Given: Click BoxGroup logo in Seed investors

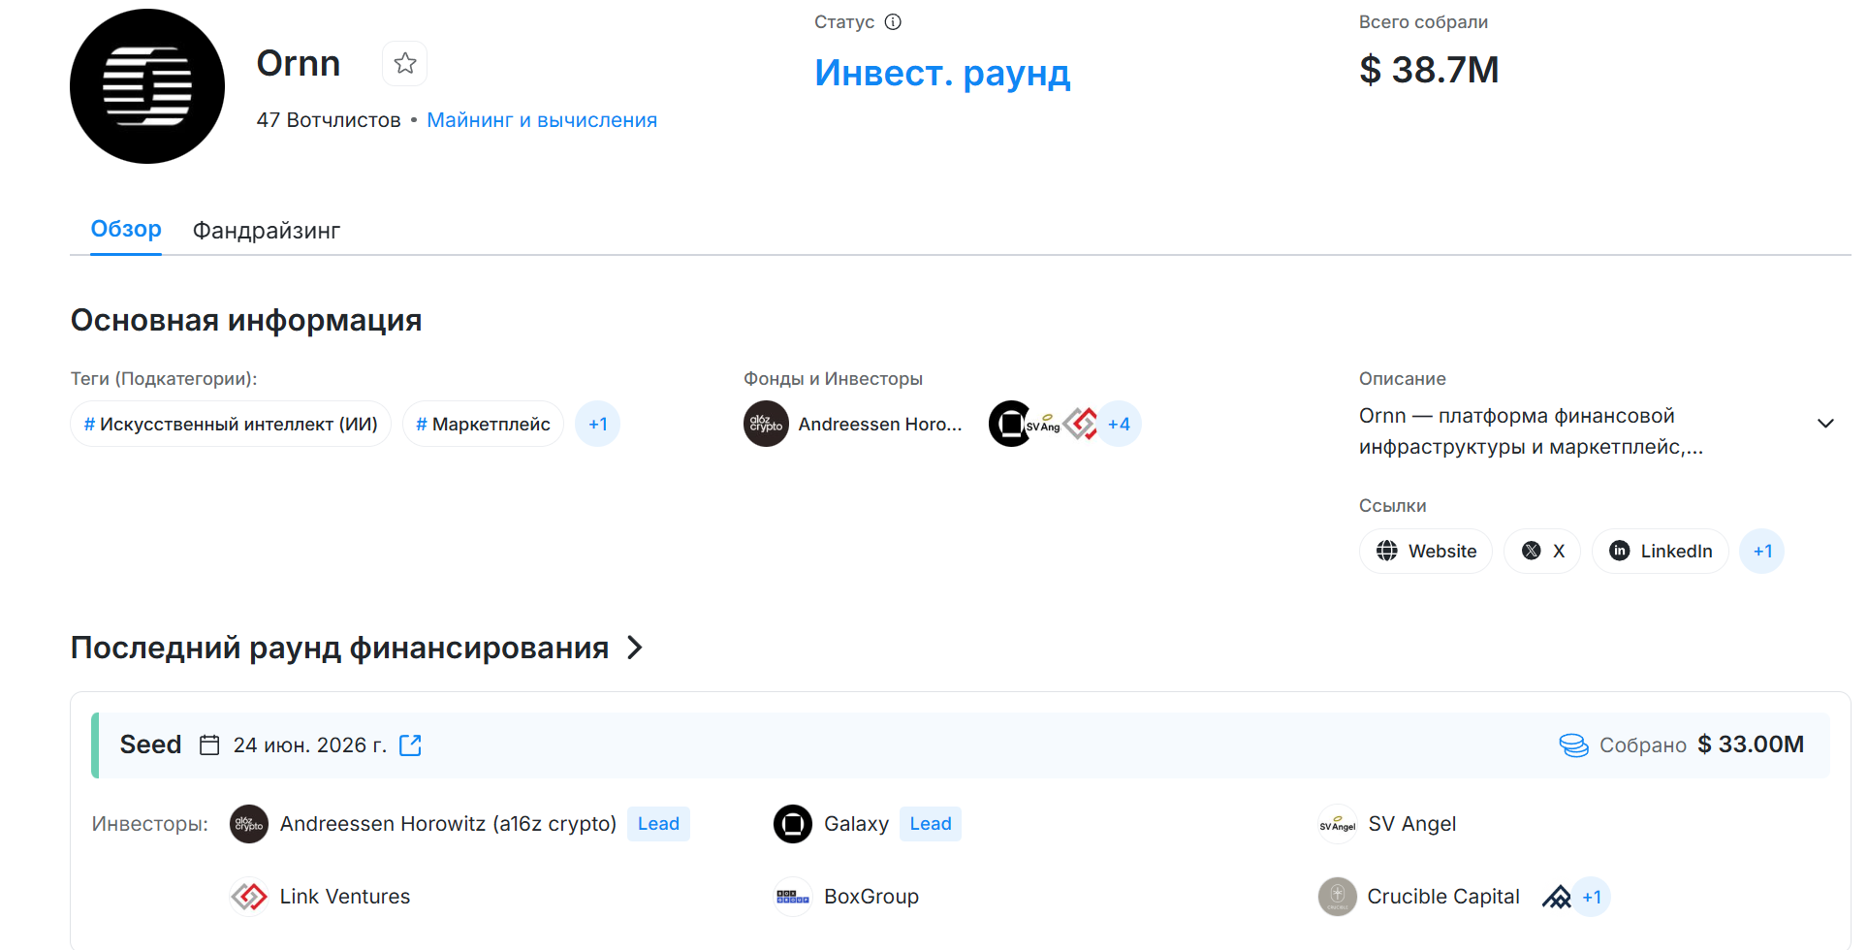Looking at the screenshot, I should click(x=793, y=897).
